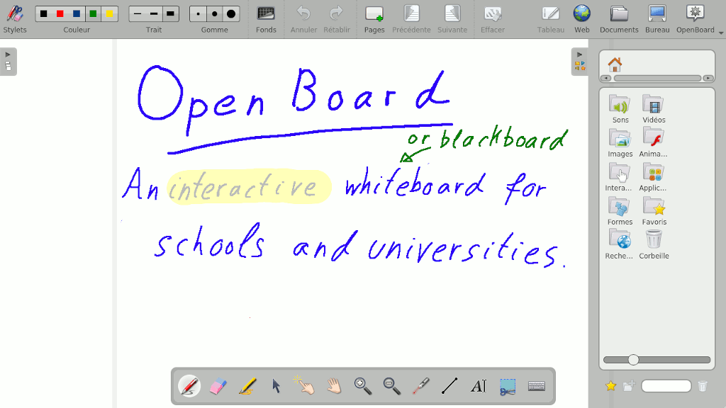The height and width of the screenshot is (408, 726).
Task: Click the library path scrollbar right arrow
Action: (x=708, y=78)
